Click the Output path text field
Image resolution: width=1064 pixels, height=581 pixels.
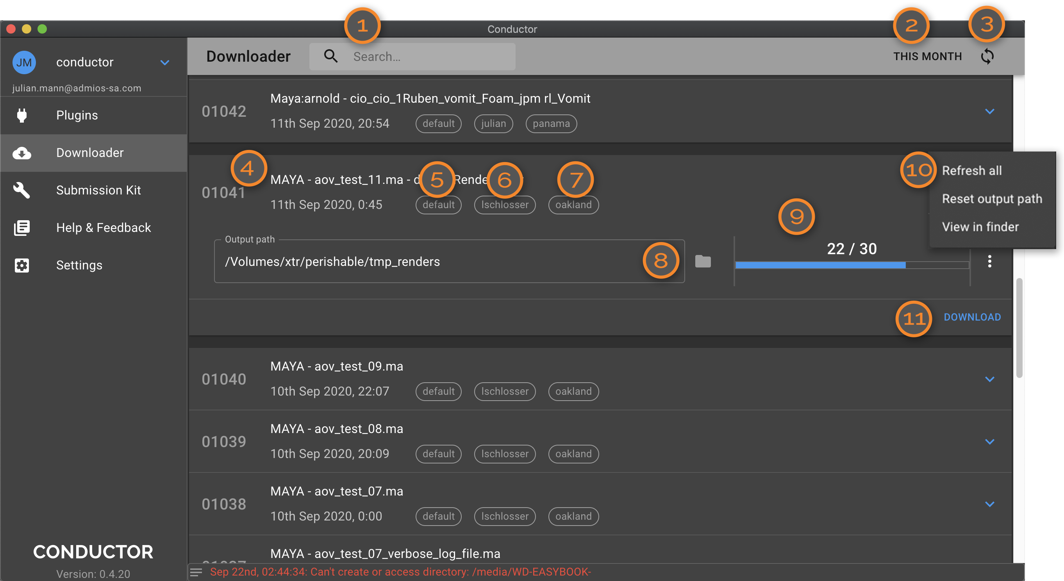(x=449, y=261)
